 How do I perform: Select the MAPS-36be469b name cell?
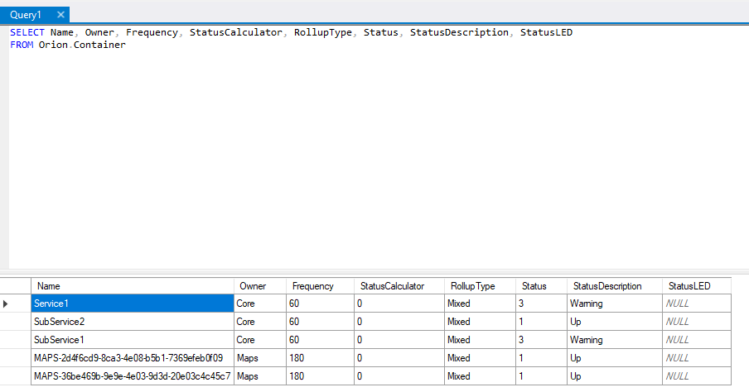(x=133, y=375)
